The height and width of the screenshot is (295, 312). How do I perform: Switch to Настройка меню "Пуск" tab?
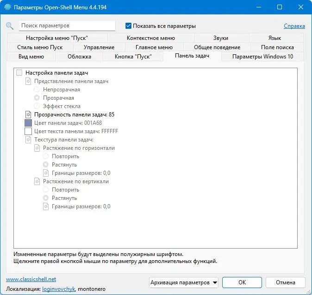[57, 38]
